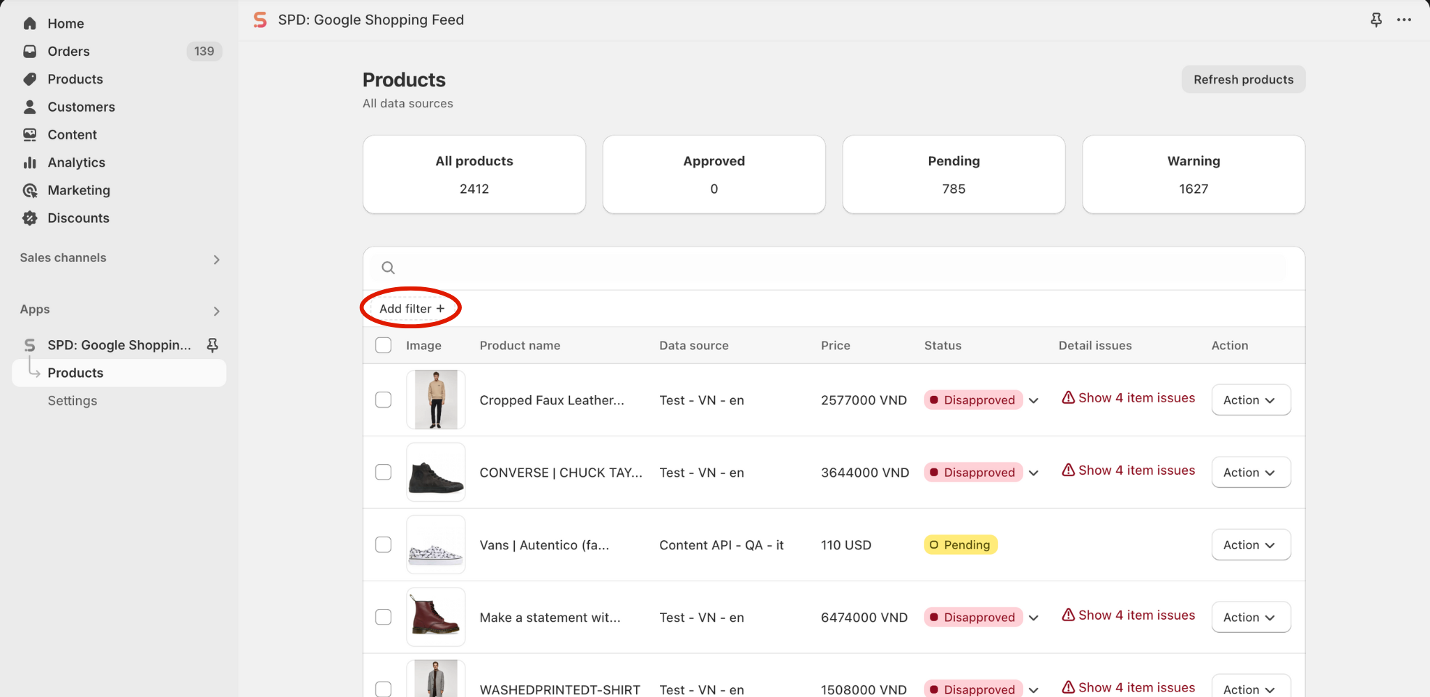Click the Analytics bar chart icon

pyautogui.click(x=29, y=162)
